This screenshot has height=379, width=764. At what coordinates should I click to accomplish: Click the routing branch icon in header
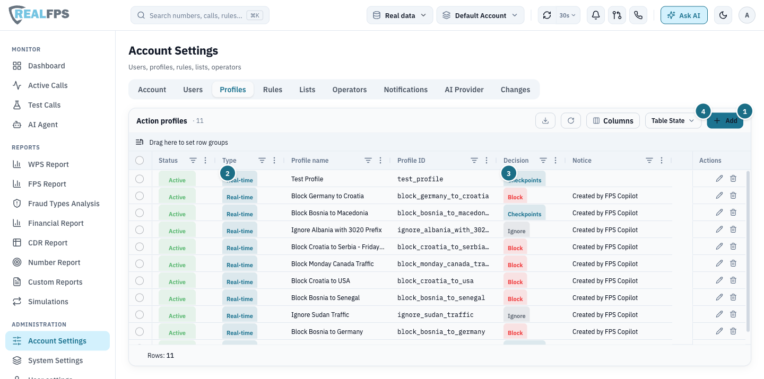617,15
